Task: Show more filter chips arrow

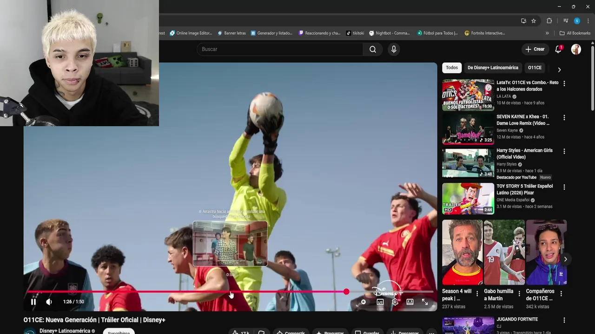Action: tap(559, 70)
